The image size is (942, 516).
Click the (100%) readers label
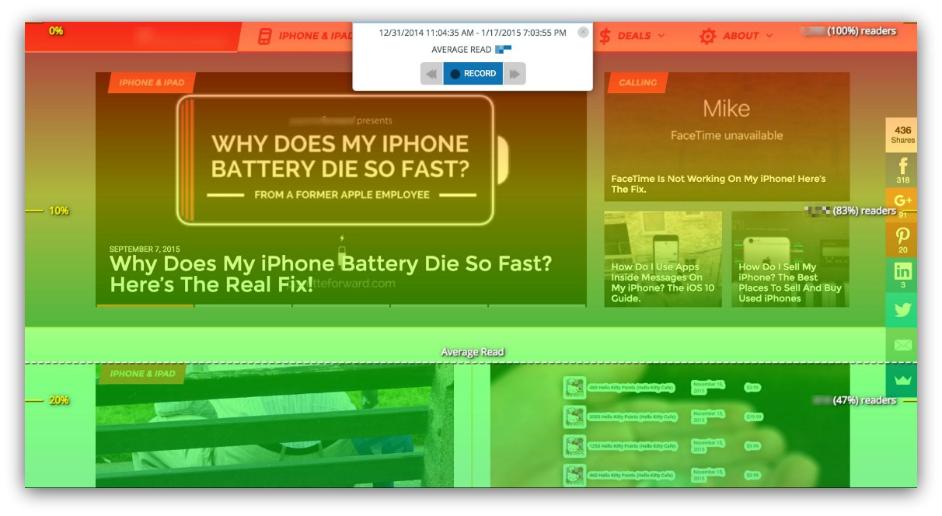(861, 31)
